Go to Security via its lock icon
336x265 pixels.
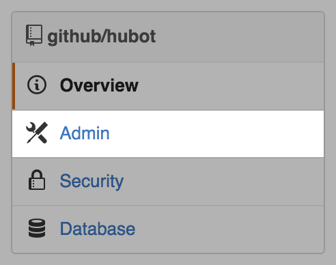pyautogui.click(x=37, y=180)
